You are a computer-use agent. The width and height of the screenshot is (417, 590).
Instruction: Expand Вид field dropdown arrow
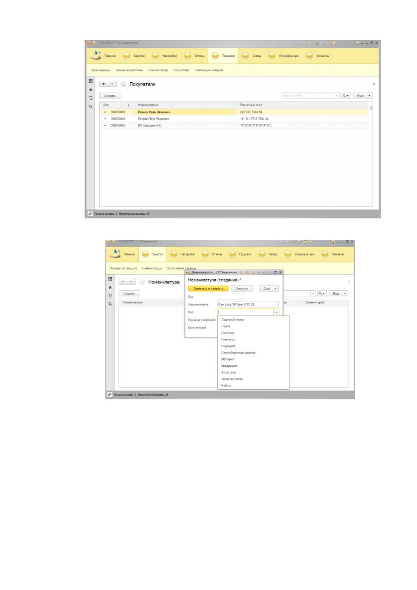pyautogui.click(x=276, y=312)
